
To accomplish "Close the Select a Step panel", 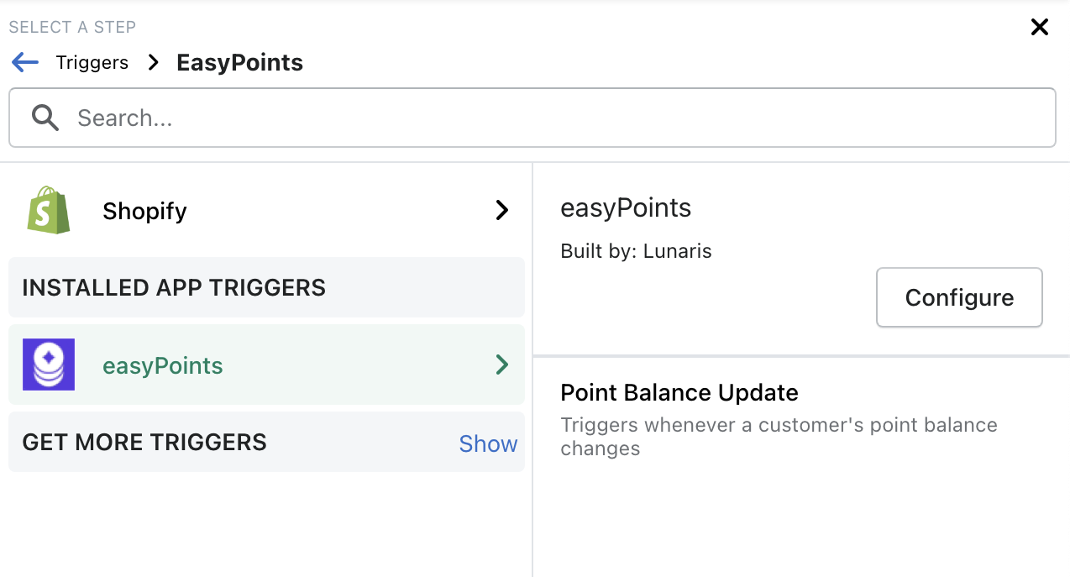I will pyautogui.click(x=1039, y=28).
